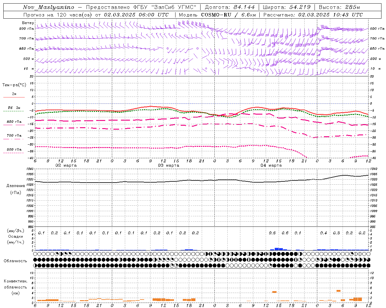
Task: Click the Конвективн. panel label
Action: click(x=16, y=281)
